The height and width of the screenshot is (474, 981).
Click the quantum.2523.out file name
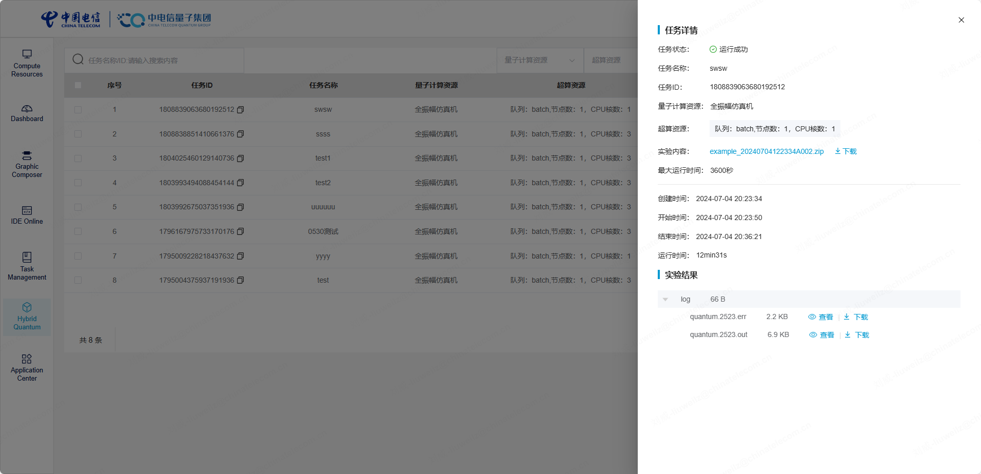pyautogui.click(x=719, y=335)
